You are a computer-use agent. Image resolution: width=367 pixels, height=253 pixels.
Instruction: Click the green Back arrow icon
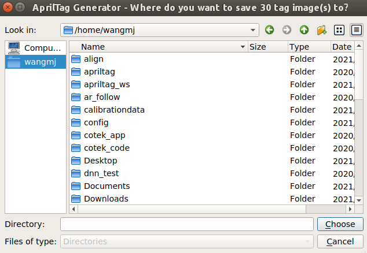pos(269,30)
